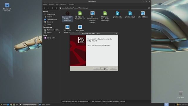Viewport: 188px width, 106px height.
Task: Open the Вид menu
Action: tap(57, 4)
